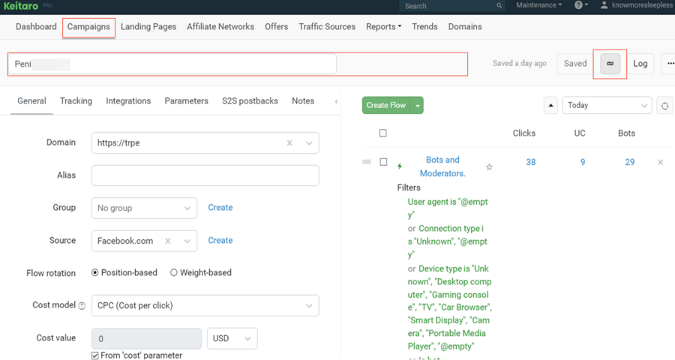Toggle the select-all flows checkbox
Image resolution: width=675 pixels, height=360 pixels.
383,133
